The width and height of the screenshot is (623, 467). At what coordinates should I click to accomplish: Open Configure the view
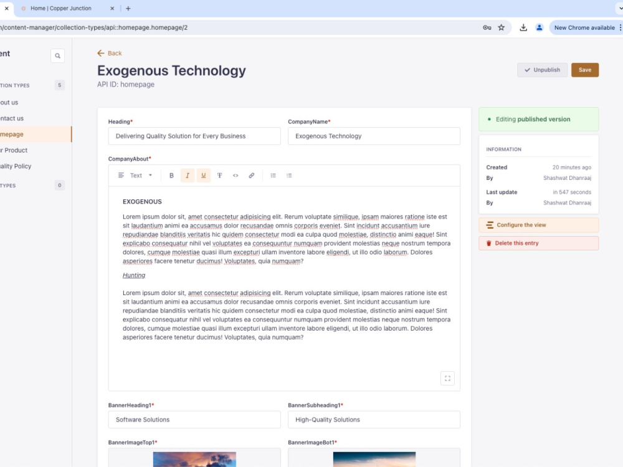click(539, 225)
